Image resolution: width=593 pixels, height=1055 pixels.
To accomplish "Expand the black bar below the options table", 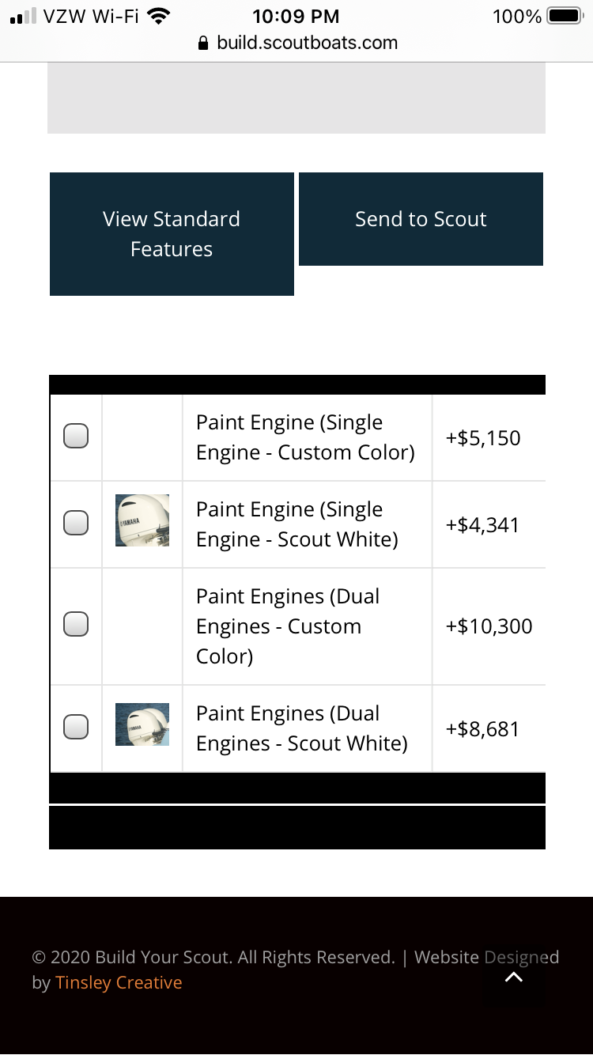I will point(297,788).
